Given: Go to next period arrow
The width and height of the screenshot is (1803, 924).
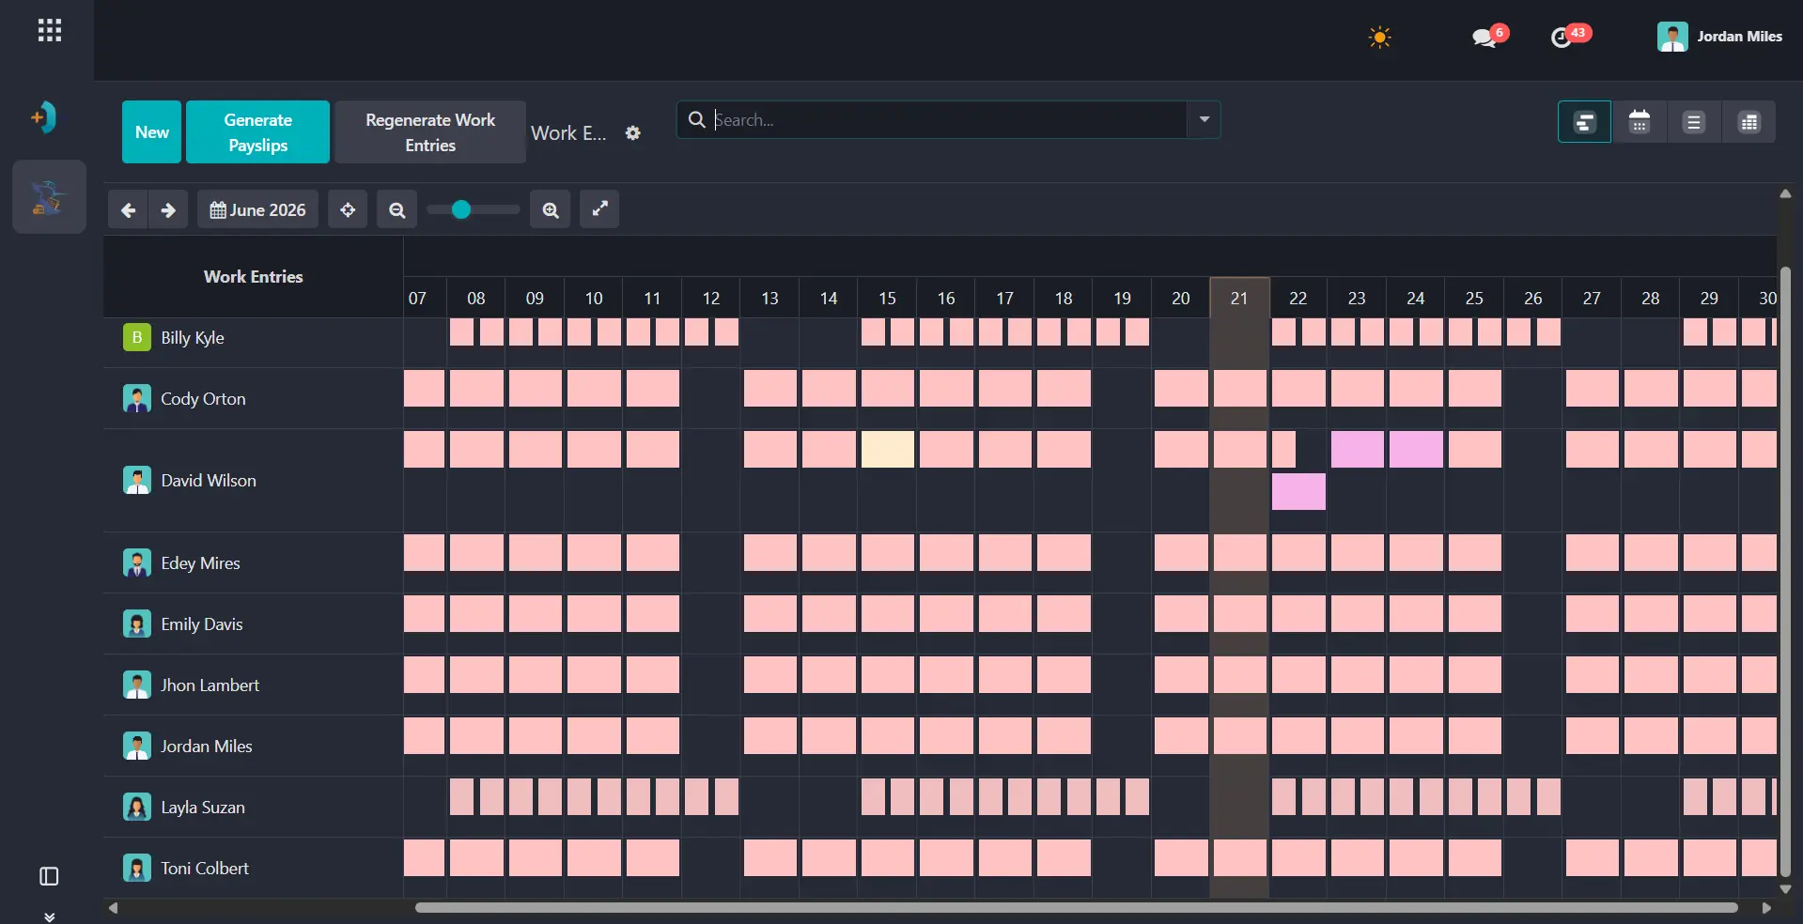Looking at the screenshot, I should 168,209.
